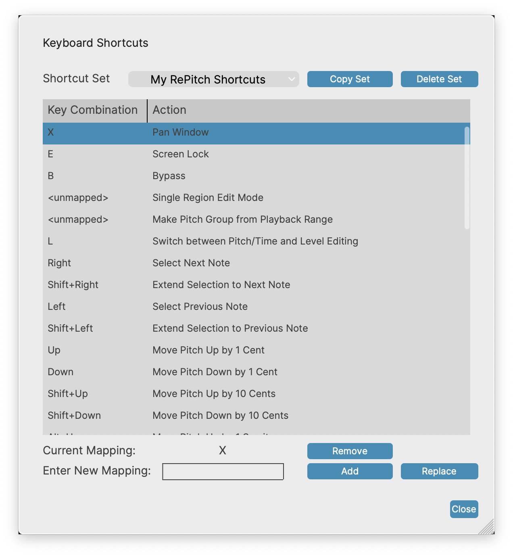The height and width of the screenshot is (556, 513).
Task: Remove the current X mapping
Action: click(350, 451)
